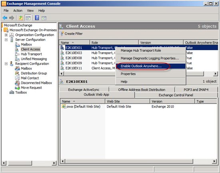Choose Manage Hub Transport Role menu entry
This screenshot has width=220, height=173.
pos(151,51)
